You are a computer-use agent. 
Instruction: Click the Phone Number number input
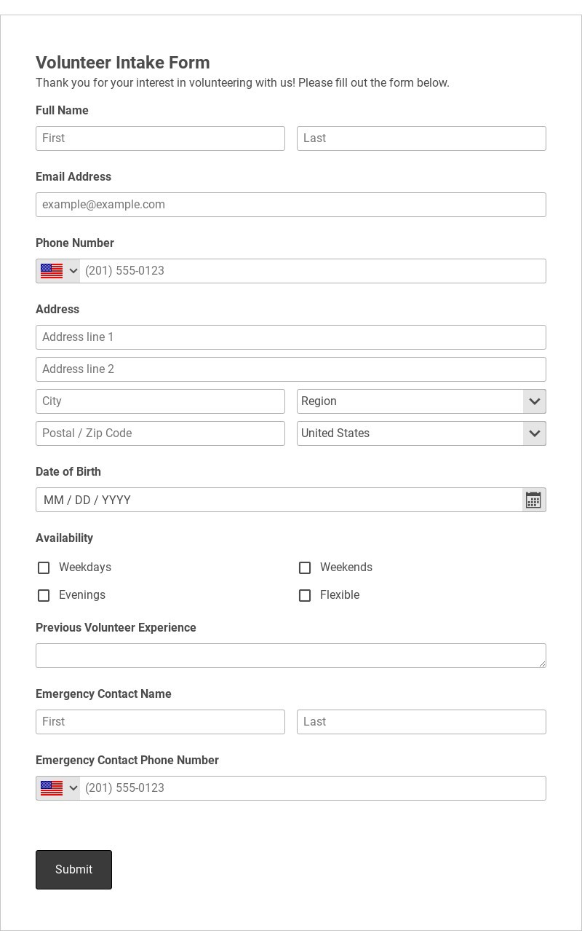tap(313, 271)
